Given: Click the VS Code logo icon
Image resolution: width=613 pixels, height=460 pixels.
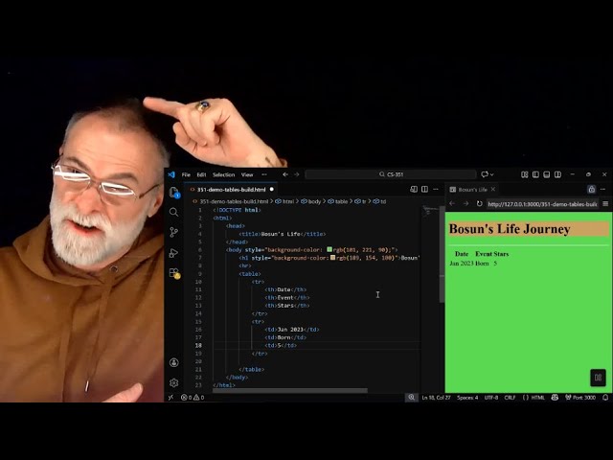Looking at the screenshot, I should 171,174.
